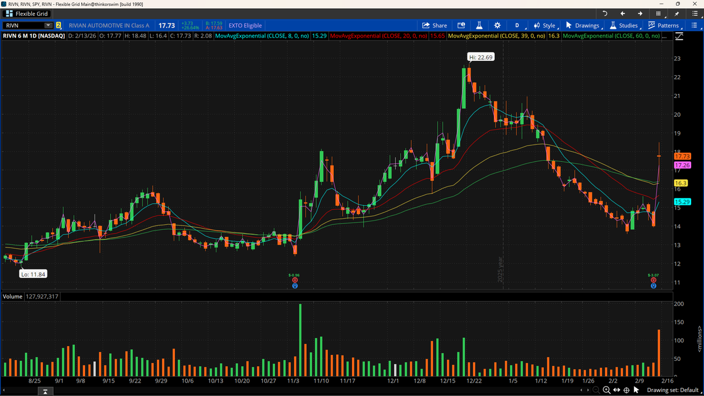Click the volume value 127,927,317

pyautogui.click(x=42, y=297)
